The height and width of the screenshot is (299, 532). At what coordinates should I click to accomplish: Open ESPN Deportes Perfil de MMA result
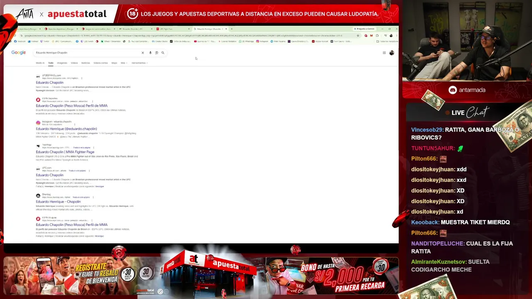(x=71, y=106)
